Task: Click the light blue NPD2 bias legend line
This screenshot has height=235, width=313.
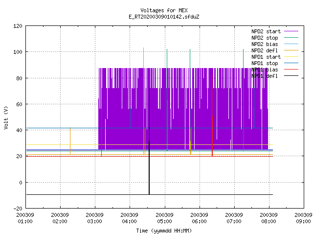Action: [x=291, y=44]
